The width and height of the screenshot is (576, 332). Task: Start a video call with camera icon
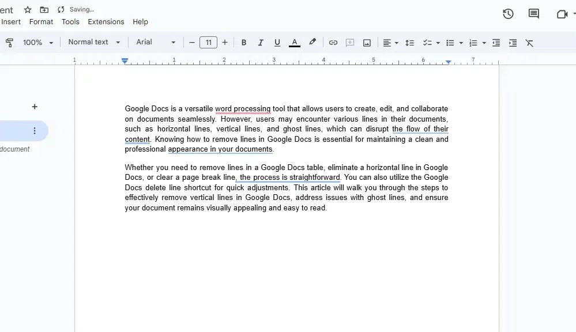tap(562, 14)
